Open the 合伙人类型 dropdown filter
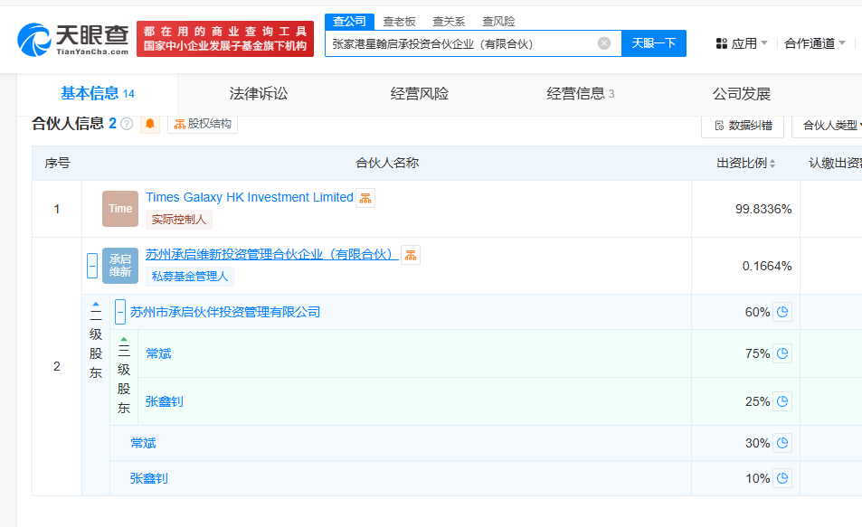This screenshot has height=527, width=862. [x=830, y=126]
